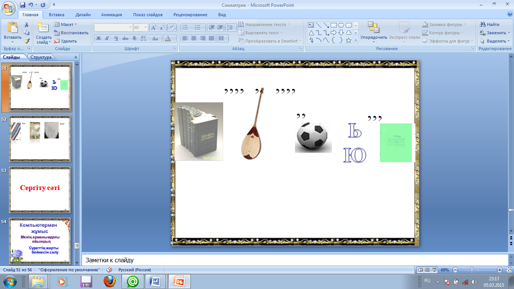Align text left
514x289 pixels.
click(185, 38)
